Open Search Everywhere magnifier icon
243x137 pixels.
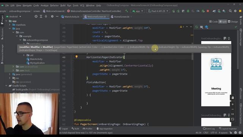(x=230, y=11)
